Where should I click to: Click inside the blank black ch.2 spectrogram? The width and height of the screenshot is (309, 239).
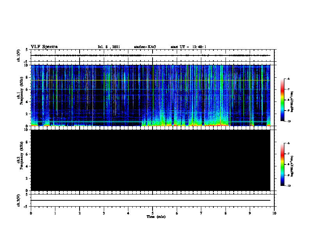(151, 160)
